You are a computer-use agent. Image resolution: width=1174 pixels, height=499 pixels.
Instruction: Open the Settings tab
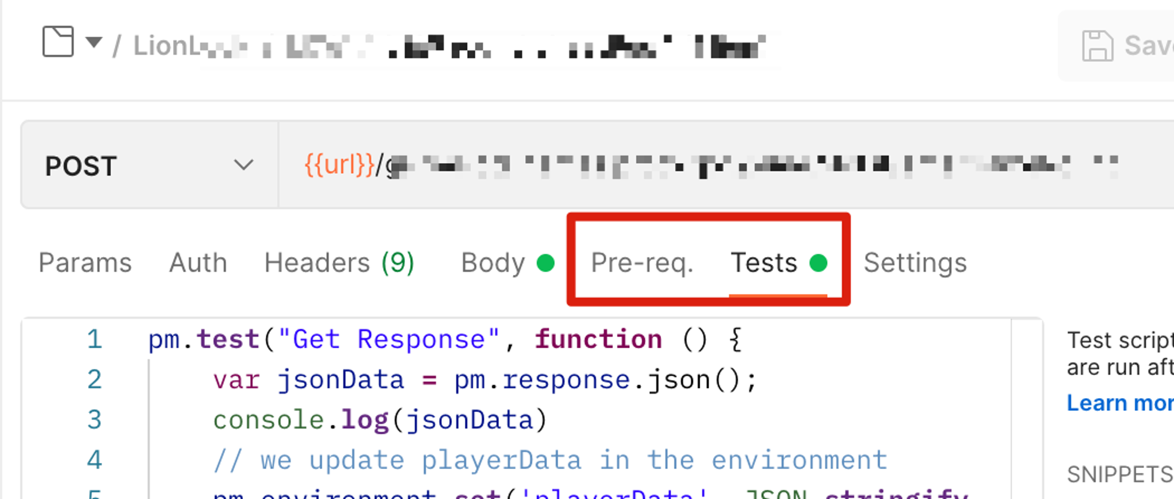point(915,262)
